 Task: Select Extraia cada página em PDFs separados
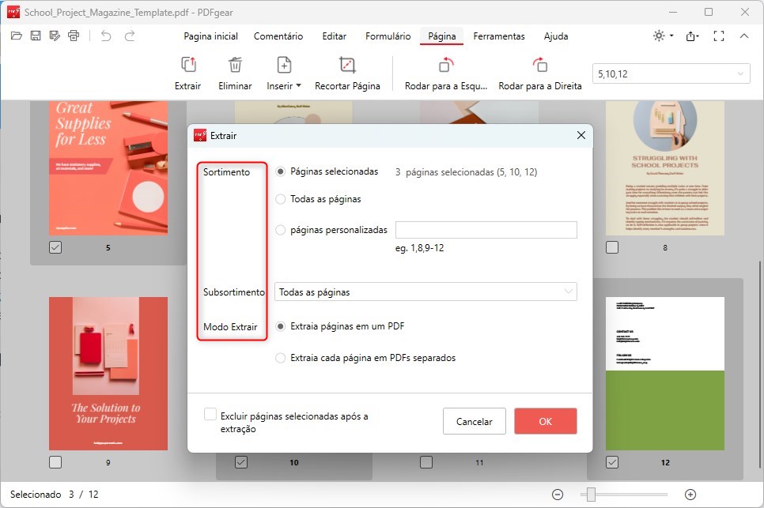pyautogui.click(x=280, y=357)
